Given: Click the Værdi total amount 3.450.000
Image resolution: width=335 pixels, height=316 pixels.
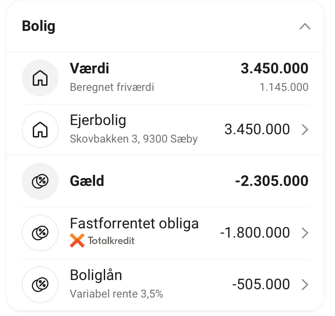Looking at the screenshot, I should coord(274,69).
